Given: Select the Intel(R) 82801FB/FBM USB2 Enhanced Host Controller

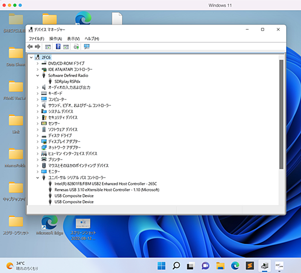Looking at the screenshot, I should coord(106,184).
